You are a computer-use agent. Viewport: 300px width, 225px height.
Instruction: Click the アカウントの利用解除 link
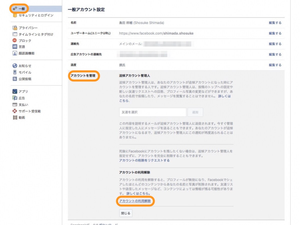[135, 201]
